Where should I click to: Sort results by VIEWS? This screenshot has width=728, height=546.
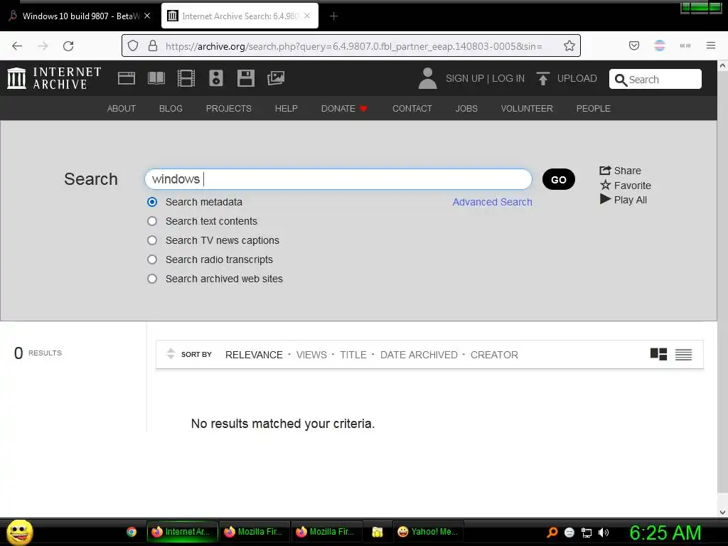coord(311,355)
